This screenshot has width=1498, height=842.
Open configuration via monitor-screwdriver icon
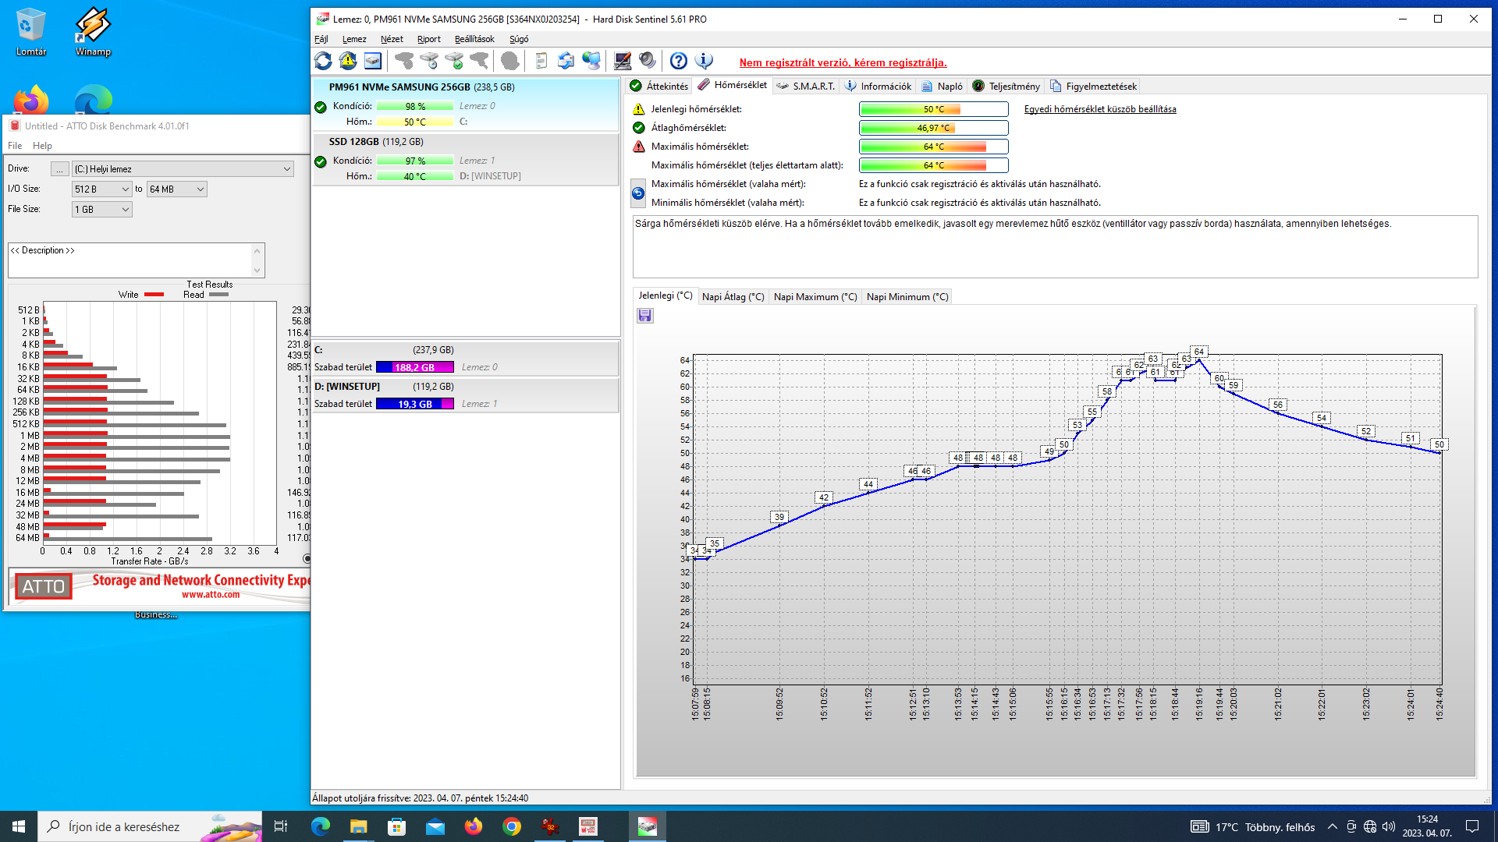623,61
